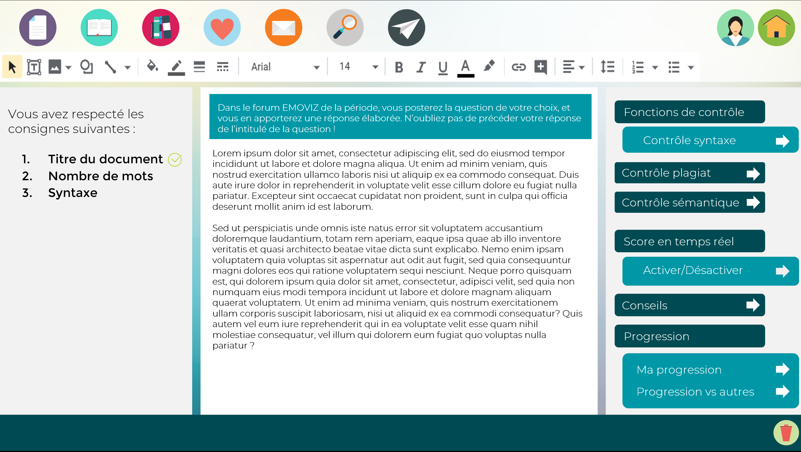This screenshot has height=452, width=801.
Task: Click the text alignment icon
Action: (x=569, y=67)
